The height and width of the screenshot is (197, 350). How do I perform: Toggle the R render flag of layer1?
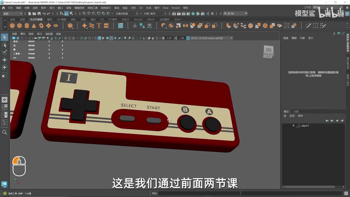293,126
